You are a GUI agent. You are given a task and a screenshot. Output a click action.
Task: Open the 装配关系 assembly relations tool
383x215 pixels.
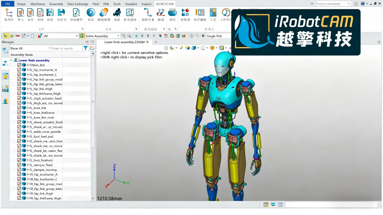[x=148, y=14]
